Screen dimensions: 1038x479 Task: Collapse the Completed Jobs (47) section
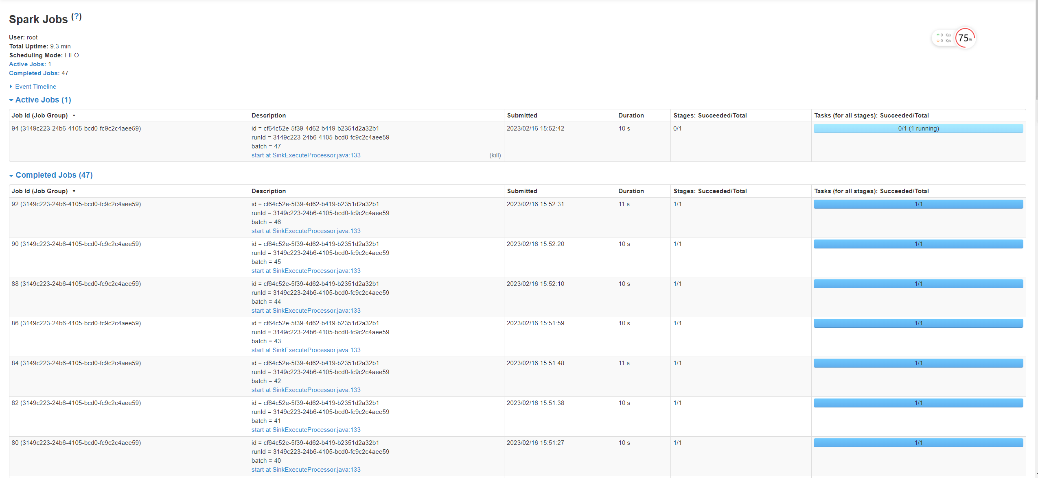(54, 175)
